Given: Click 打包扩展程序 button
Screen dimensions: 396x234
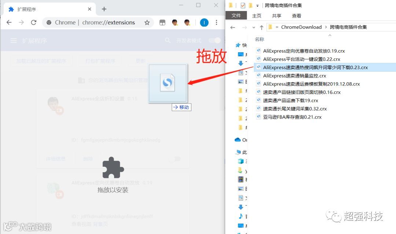Looking at the screenshot, I should click(100, 61).
